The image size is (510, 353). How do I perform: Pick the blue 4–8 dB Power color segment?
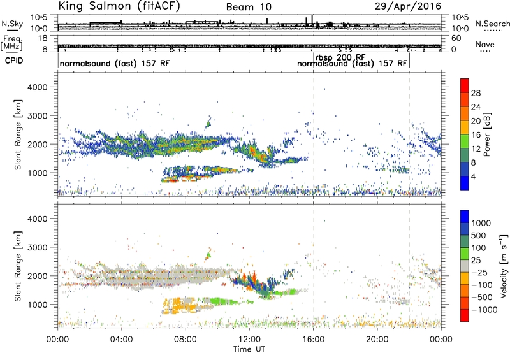click(465, 169)
